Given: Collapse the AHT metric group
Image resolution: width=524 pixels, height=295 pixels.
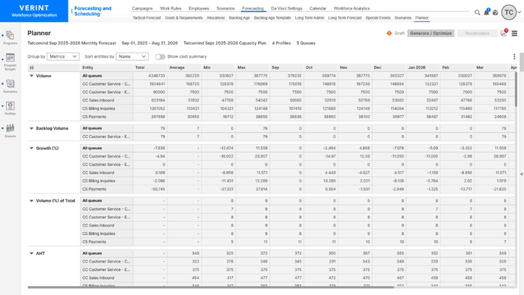Looking at the screenshot, I should 31,253.
